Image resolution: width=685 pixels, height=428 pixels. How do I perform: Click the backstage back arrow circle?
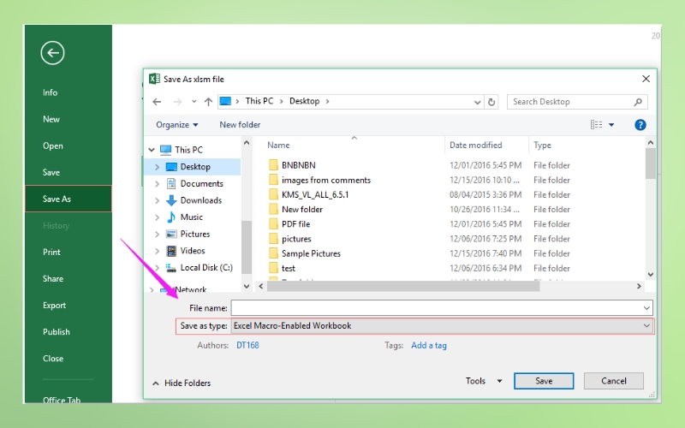pos(52,53)
